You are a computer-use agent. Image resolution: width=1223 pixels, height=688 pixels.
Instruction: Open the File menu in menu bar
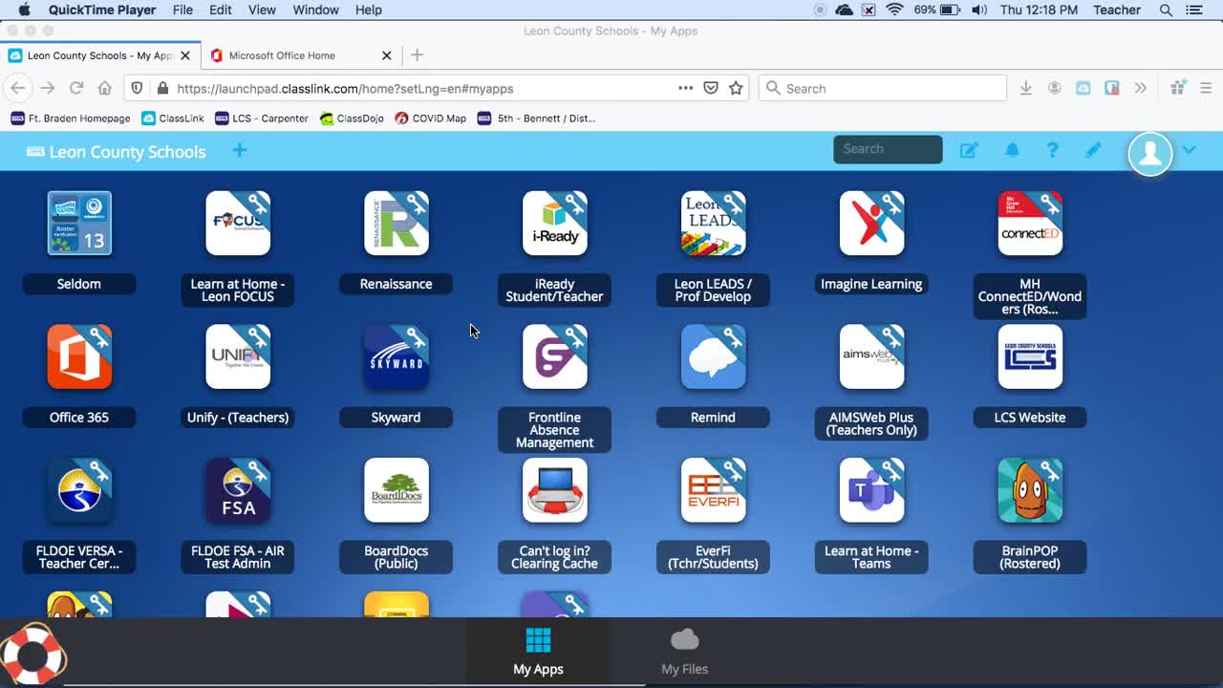(182, 10)
